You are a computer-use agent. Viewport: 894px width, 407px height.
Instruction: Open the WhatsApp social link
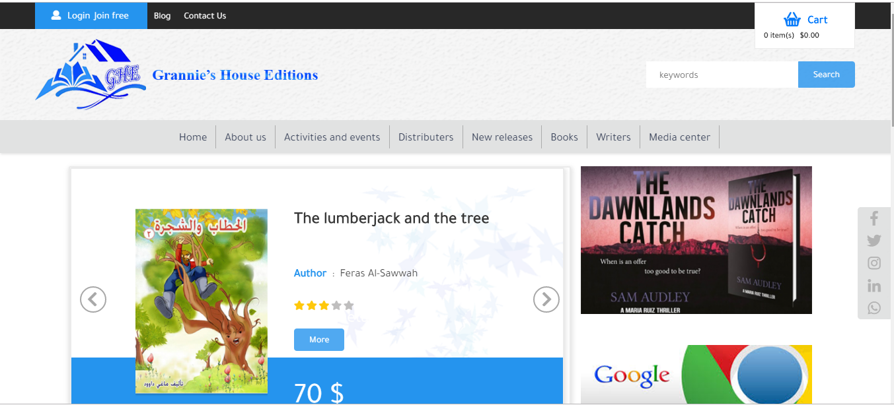[x=874, y=308]
